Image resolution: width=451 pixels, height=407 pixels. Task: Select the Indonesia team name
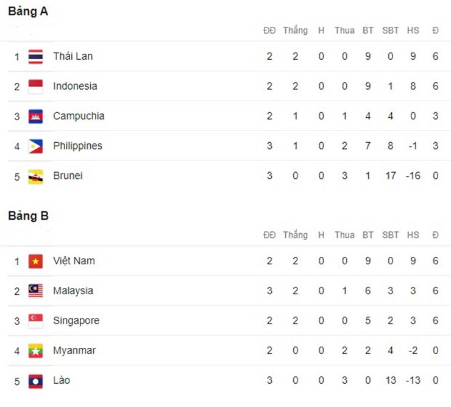click(75, 86)
